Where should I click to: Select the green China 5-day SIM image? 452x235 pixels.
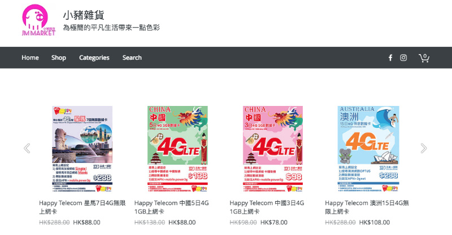(177, 149)
